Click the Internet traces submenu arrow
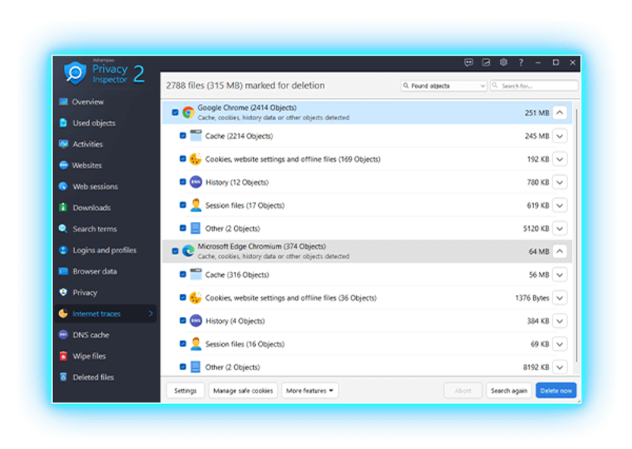Viewport: 632px width, 449px height. click(x=151, y=314)
